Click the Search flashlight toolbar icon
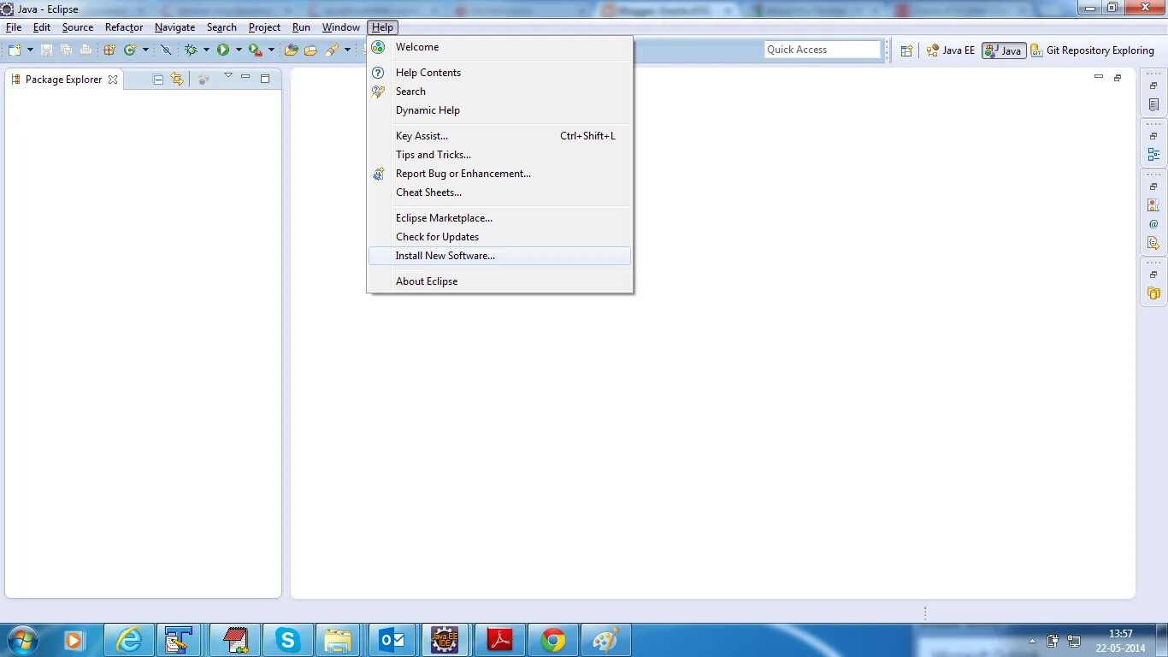 click(x=332, y=50)
